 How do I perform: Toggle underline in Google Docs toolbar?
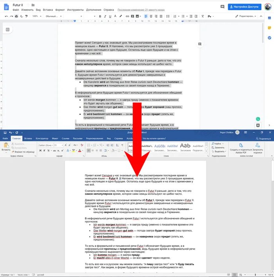coord(110,16)
